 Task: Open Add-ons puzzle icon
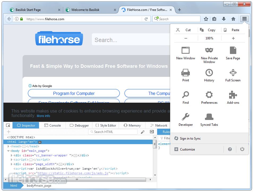[x=233, y=98]
